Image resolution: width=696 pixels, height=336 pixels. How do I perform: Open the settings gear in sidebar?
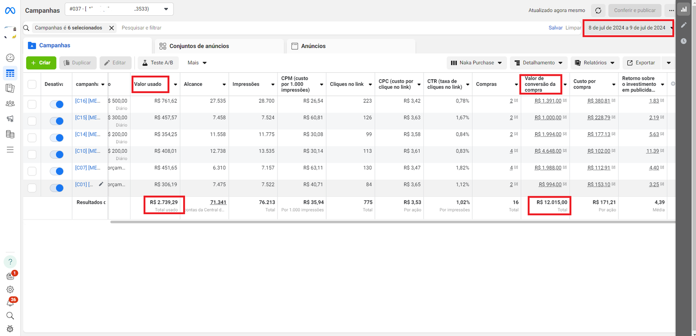click(x=10, y=289)
